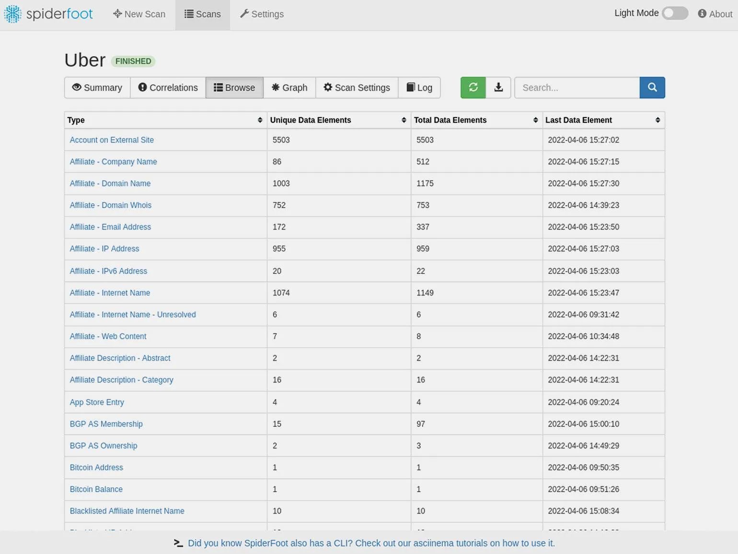The width and height of the screenshot is (738, 554).
Task: Open the About info link
Action: [x=715, y=14]
